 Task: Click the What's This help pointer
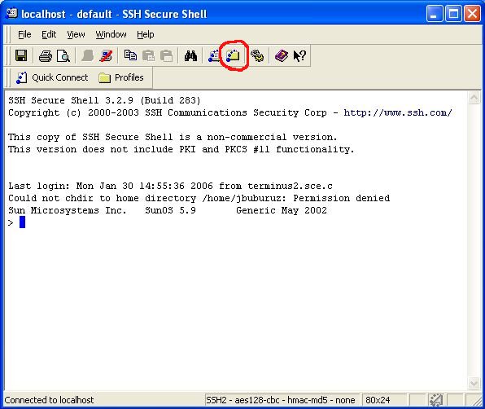coord(299,56)
